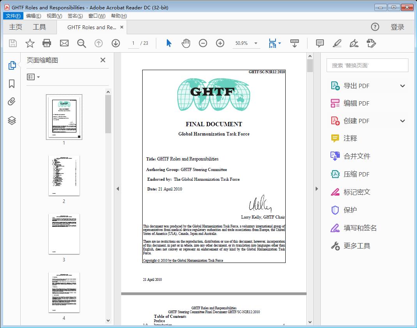Screen dimensions: 417x328
Task: Open the Comment (注释) tool
Action: 320,43
